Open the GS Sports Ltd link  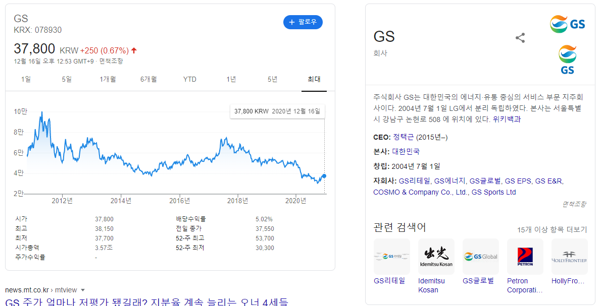(x=494, y=192)
